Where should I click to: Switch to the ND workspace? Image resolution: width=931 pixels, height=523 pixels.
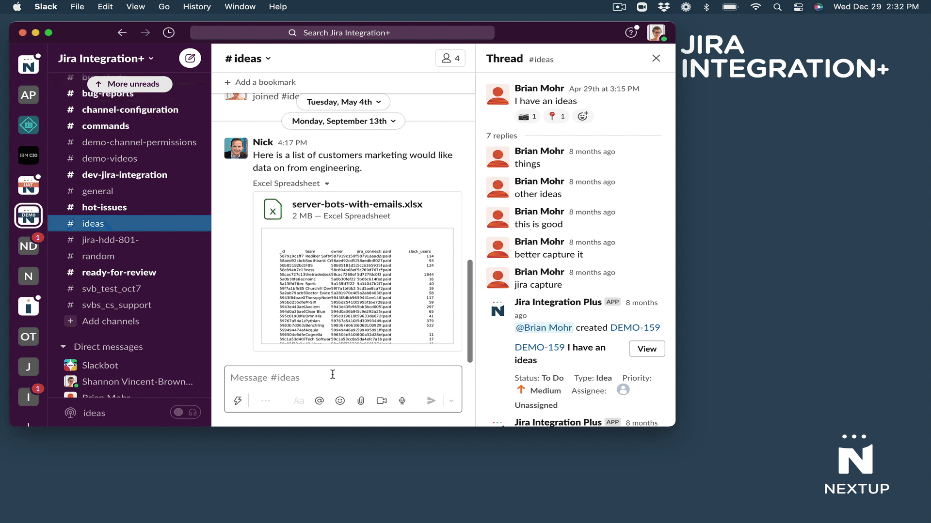pyautogui.click(x=29, y=246)
